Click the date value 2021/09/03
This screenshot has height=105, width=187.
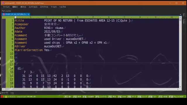click(52, 32)
